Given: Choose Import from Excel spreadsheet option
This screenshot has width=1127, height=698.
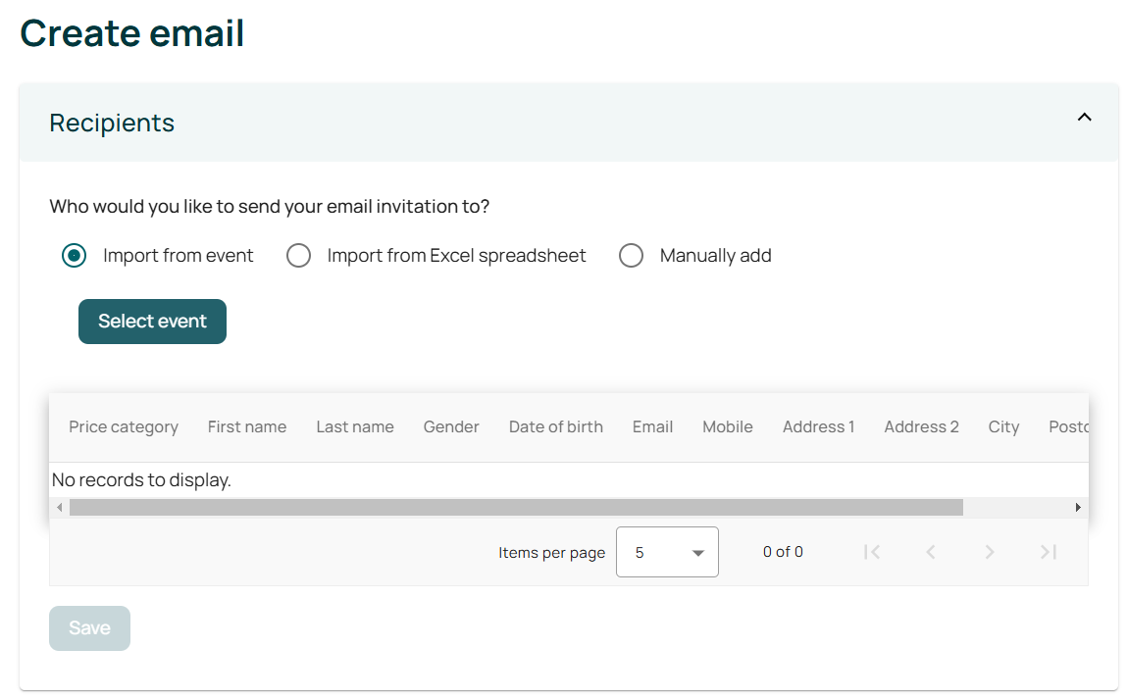Looking at the screenshot, I should point(298,256).
